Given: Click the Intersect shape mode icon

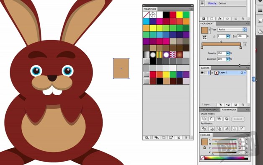Looking at the screenshot, I should pyautogui.click(x=219, y=119).
